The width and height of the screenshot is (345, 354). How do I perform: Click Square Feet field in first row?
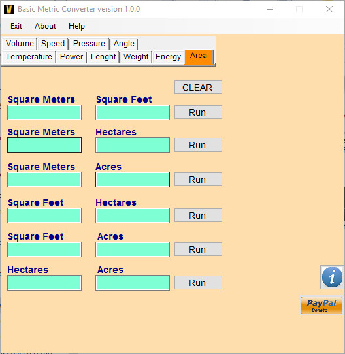pyautogui.click(x=133, y=112)
